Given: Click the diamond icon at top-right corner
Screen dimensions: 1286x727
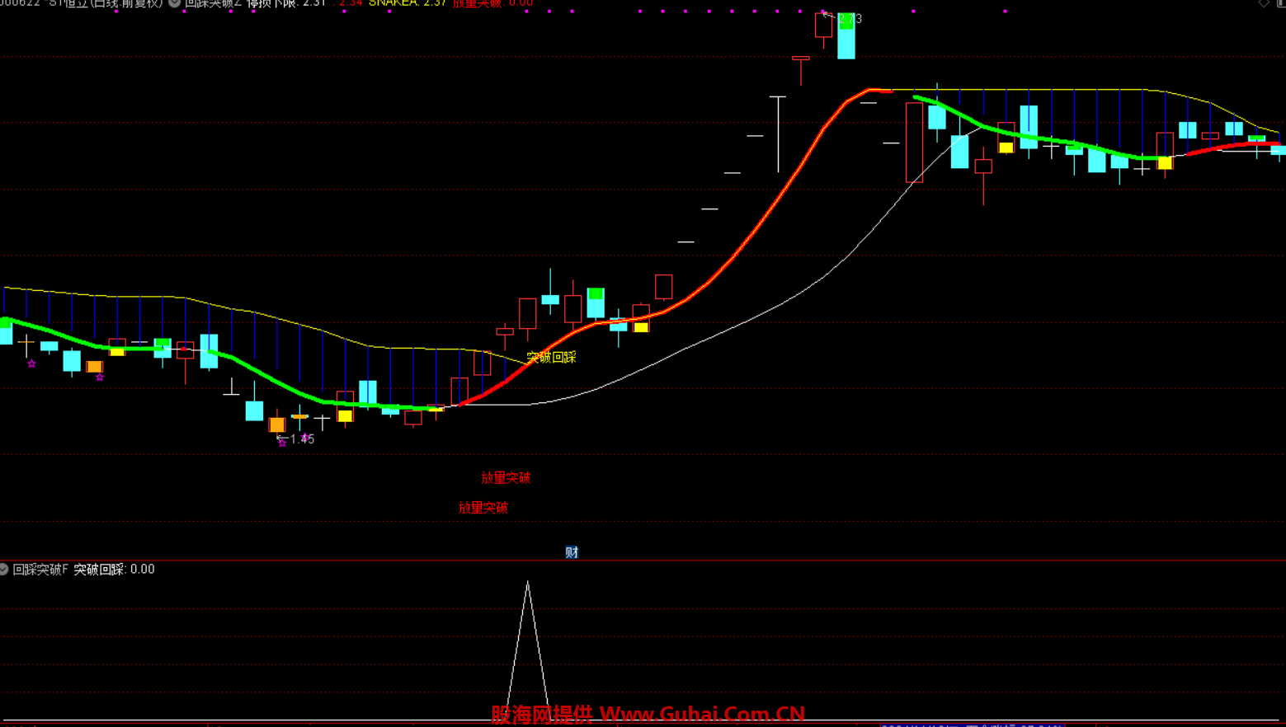Looking at the screenshot, I should pos(1264,3).
